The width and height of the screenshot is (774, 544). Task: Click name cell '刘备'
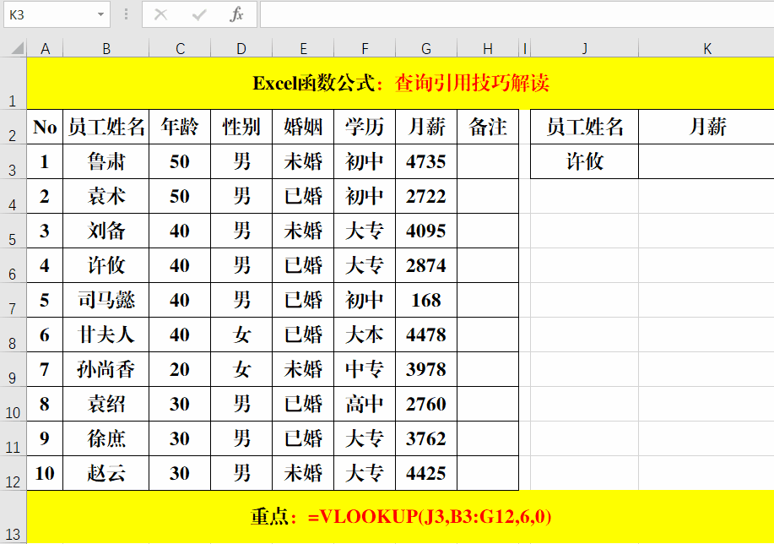[x=106, y=231]
